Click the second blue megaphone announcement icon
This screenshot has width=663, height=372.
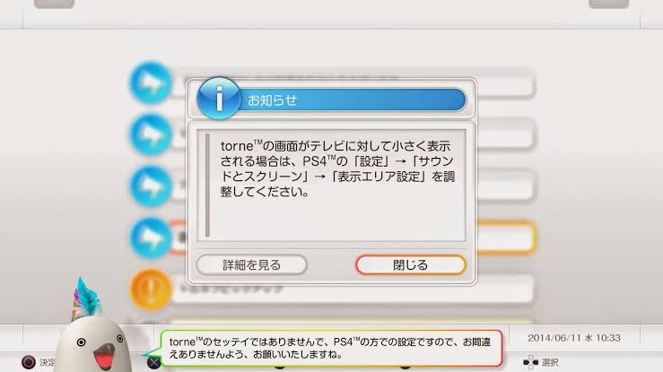click(x=151, y=134)
